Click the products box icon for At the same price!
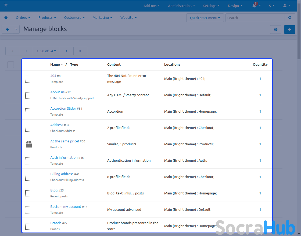 click(x=29, y=144)
